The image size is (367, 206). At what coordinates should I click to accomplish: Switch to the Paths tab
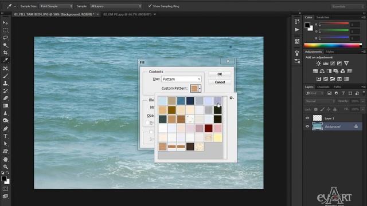click(x=337, y=87)
